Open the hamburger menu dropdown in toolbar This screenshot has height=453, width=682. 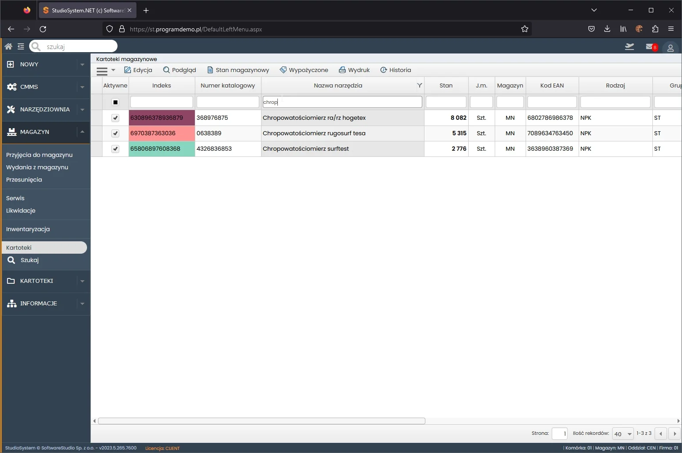click(106, 70)
